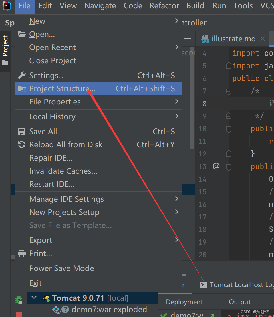Expand the File Properties submenu
The image size is (274, 317).
pos(99,102)
